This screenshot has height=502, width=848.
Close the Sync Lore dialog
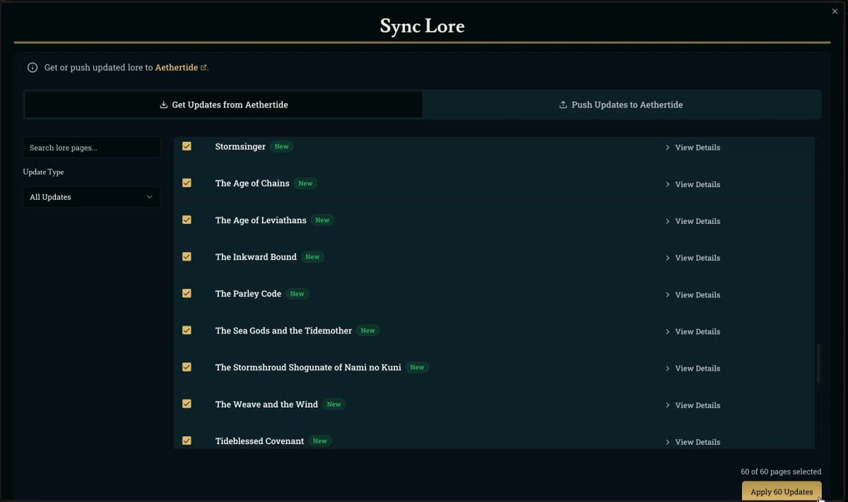835,11
